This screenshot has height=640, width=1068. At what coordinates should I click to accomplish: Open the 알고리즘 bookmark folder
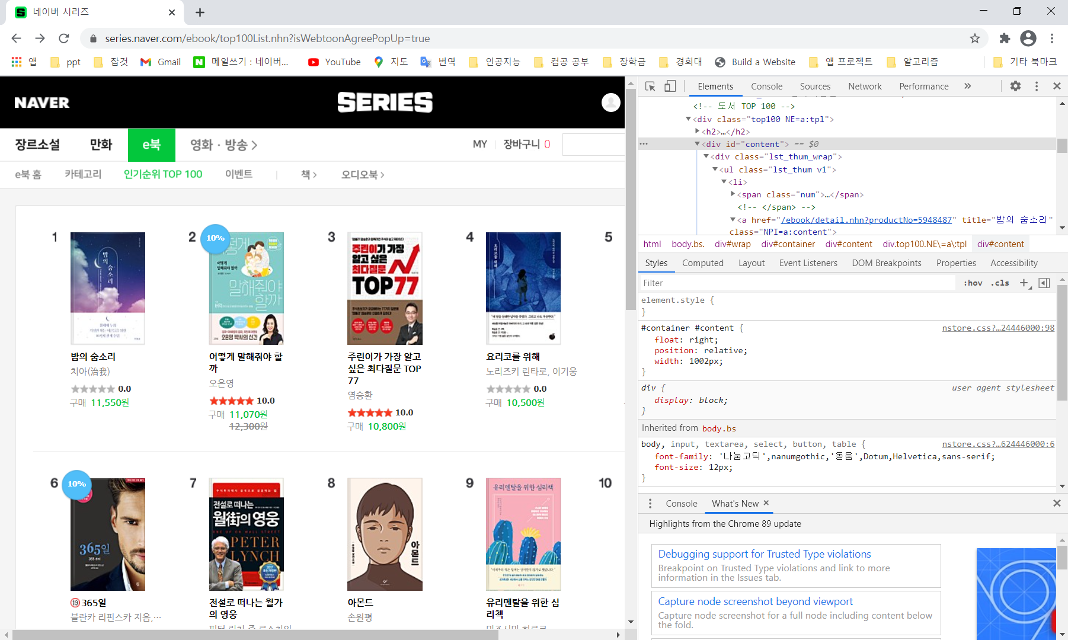(x=912, y=62)
